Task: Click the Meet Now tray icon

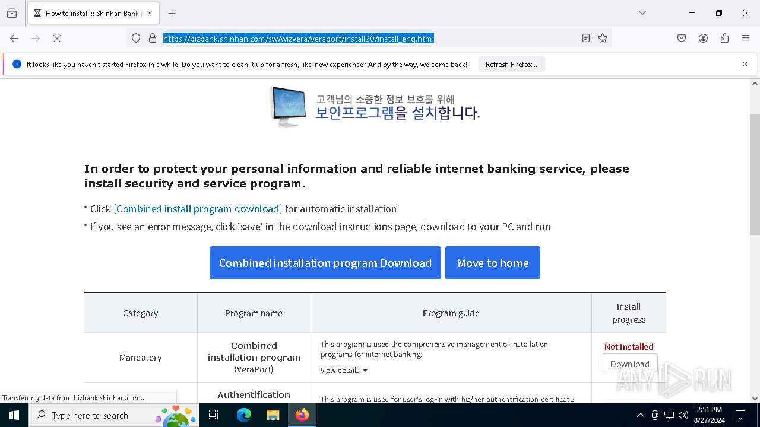Action: click(x=655, y=415)
